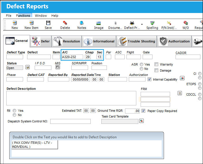Choose RII No radio option

(x=14, y=115)
